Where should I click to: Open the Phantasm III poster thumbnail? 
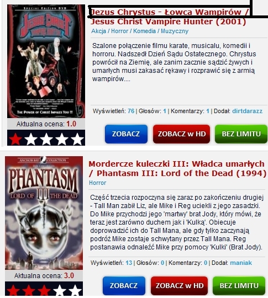coord(44,213)
